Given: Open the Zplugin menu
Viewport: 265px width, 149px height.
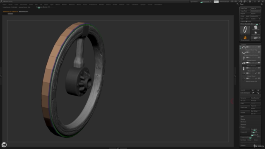Looking at the screenshot, I should [x=143, y=5].
